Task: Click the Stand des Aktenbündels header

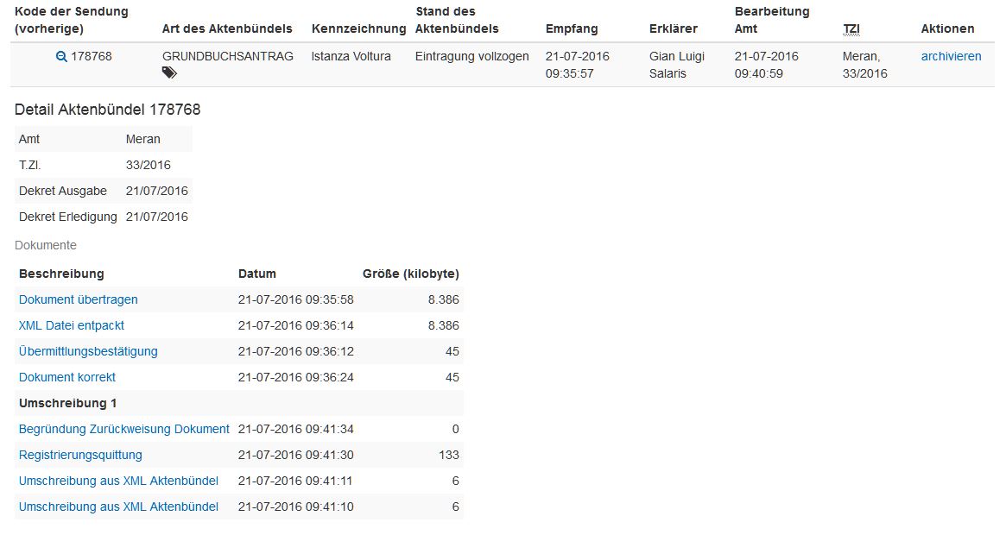Action: 457,20
